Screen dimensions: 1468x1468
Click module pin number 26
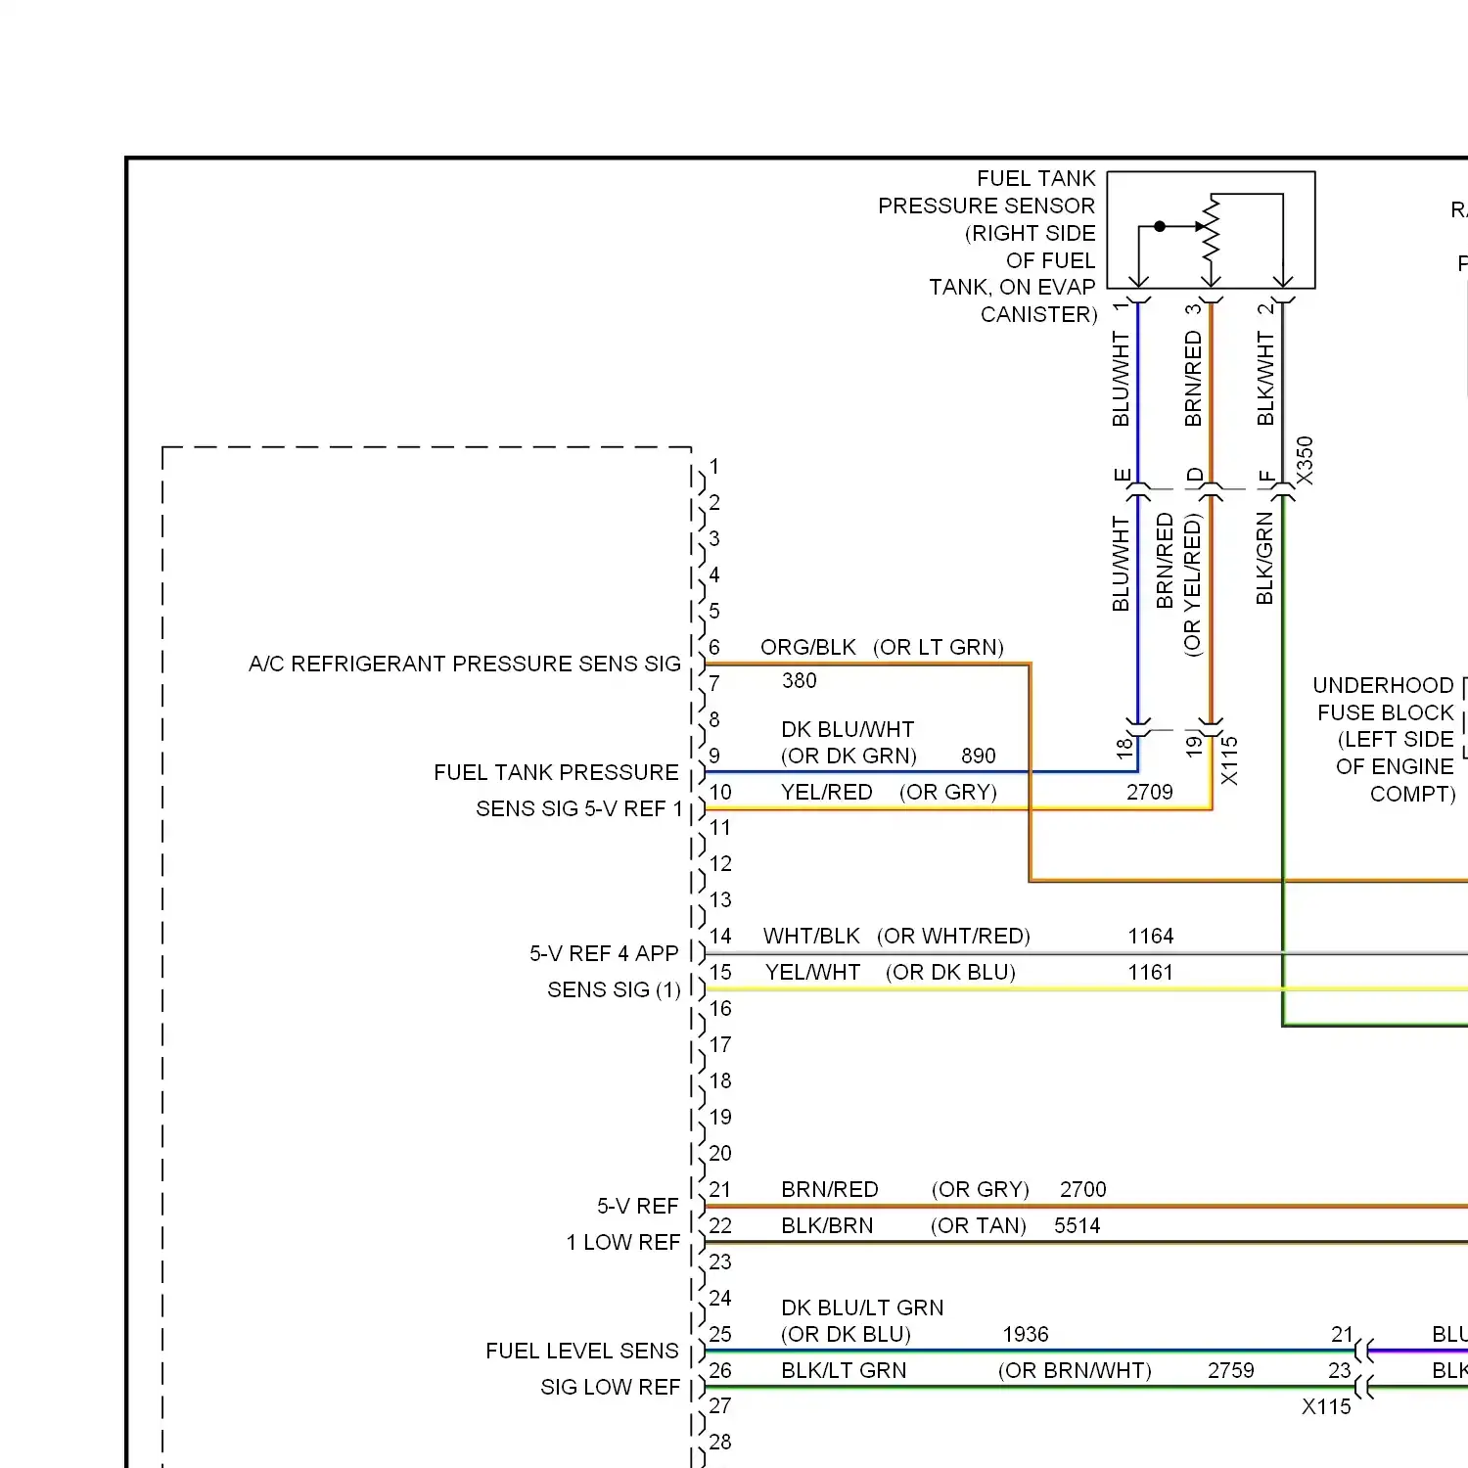point(720,1370)
